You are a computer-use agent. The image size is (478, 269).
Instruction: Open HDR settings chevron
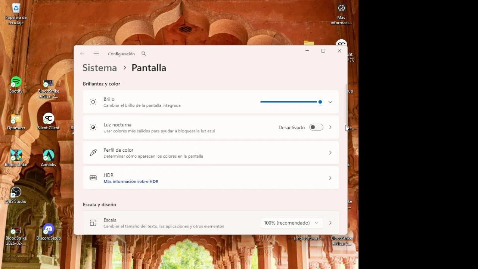330,178
